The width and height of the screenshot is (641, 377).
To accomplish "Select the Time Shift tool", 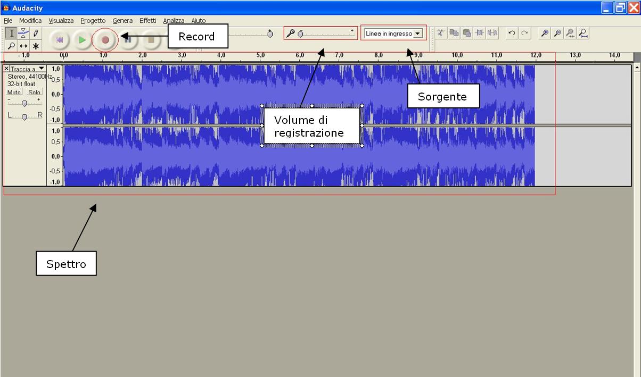I will (24, 46).
